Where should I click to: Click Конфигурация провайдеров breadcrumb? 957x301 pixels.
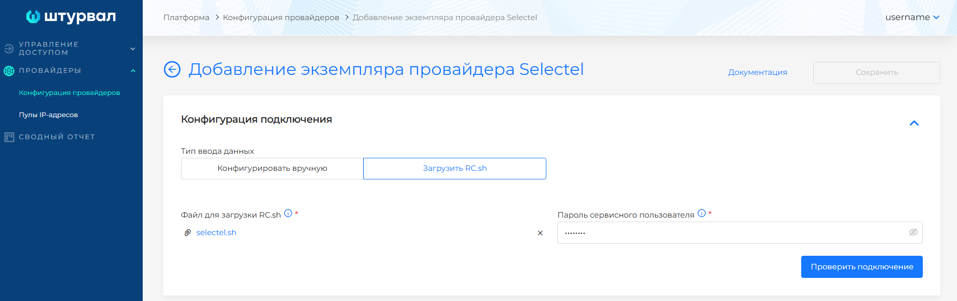point(281,18)
